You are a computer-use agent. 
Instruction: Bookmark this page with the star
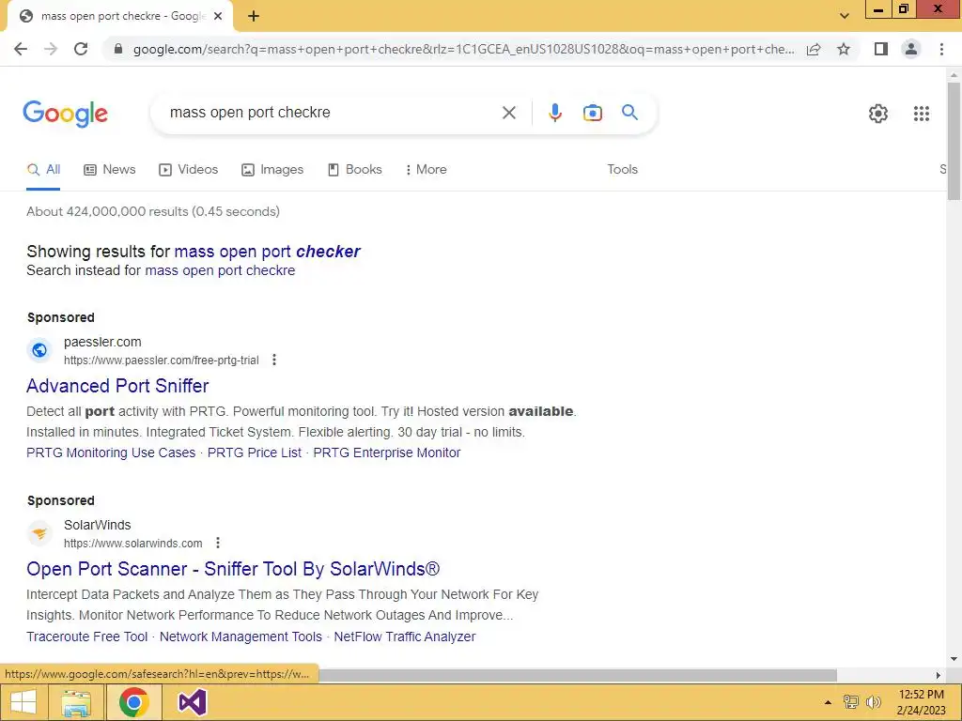tap(844, 49)
